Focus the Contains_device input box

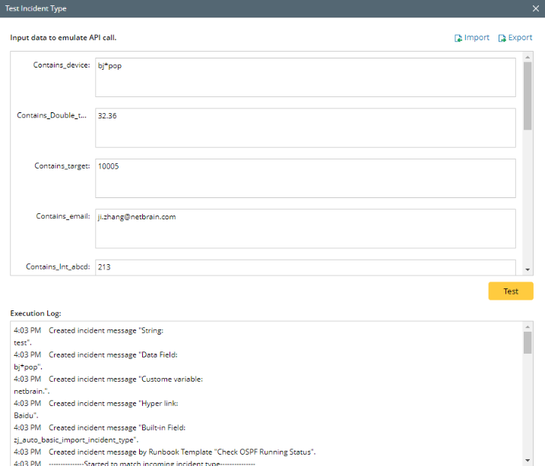pos(305,77)
